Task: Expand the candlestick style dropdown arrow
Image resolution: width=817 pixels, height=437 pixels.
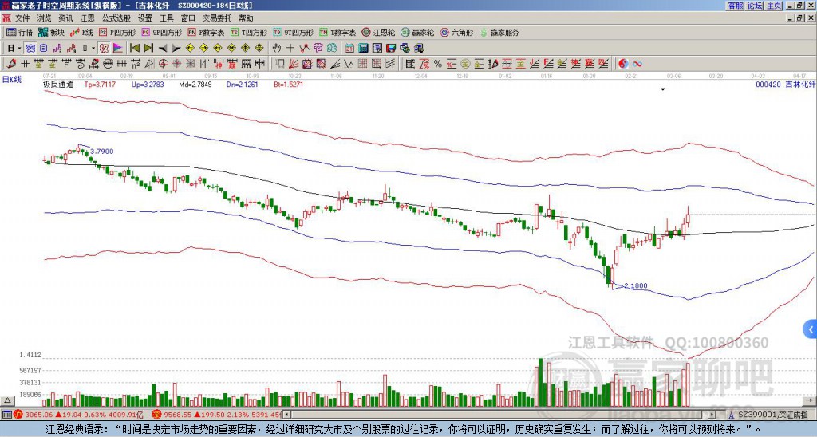Action: tap(93, 49)
